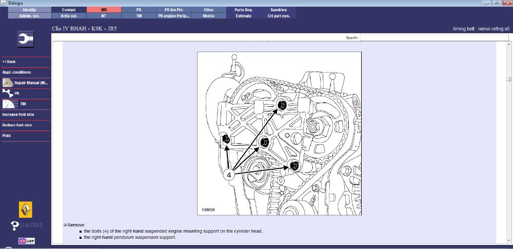Open the NT tab
The image size is (513, 249).
pyautogui.click(x=104, y=16)
